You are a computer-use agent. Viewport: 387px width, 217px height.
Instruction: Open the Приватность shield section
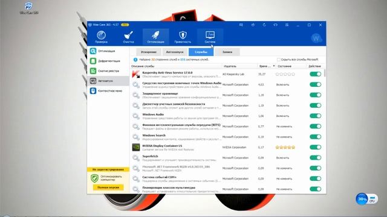(x=183, y=37)
